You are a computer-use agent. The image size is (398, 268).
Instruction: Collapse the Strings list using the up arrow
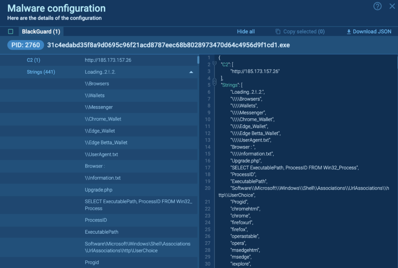(x=191, y=72)
